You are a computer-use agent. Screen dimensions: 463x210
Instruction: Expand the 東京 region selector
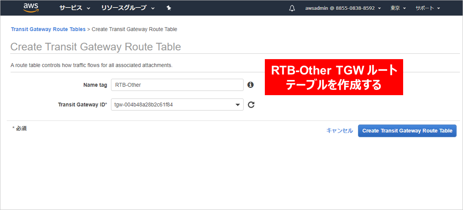[x=398, y=8]
